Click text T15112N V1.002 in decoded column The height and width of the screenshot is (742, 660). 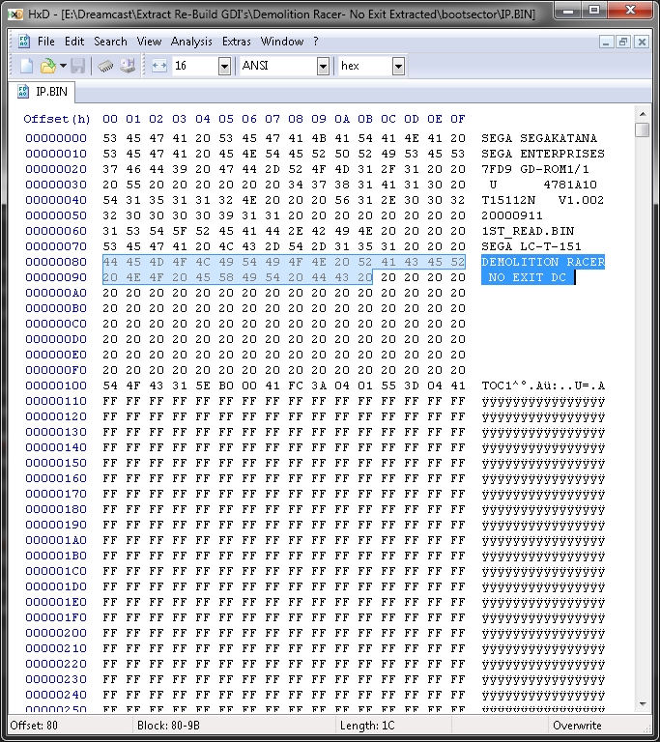point(543,200)
